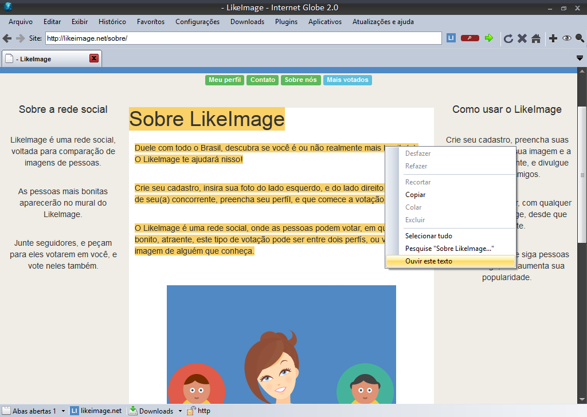Choose Copiar in the context menu
The height and width of the screenshot is (417, 587).
(415, 195)
